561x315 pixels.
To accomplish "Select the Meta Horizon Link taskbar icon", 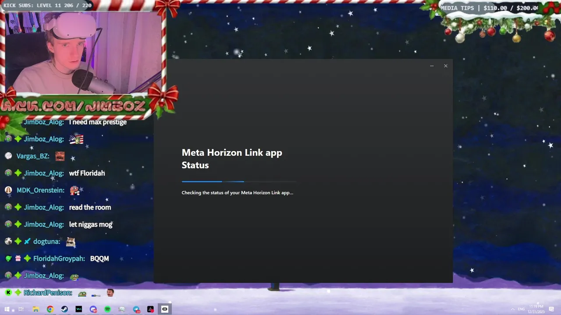I will 165,309.
